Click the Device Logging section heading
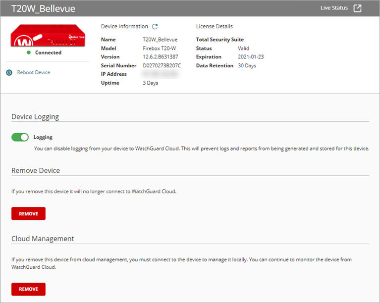The image size is (380, 303). pyautogui.click(x=35, y=117)
